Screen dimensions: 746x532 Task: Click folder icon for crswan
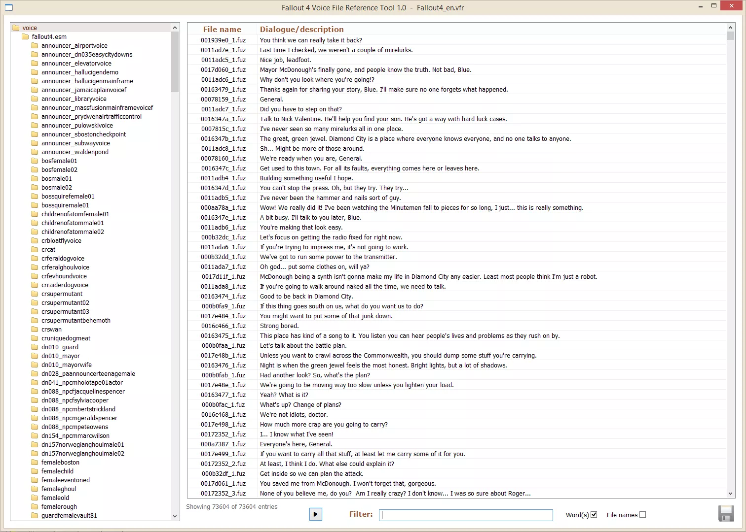point(35,329)
